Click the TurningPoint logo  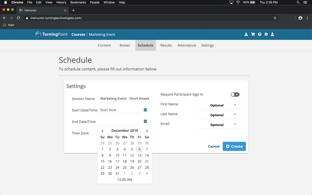pyautogui.click(x=52, y=34)
